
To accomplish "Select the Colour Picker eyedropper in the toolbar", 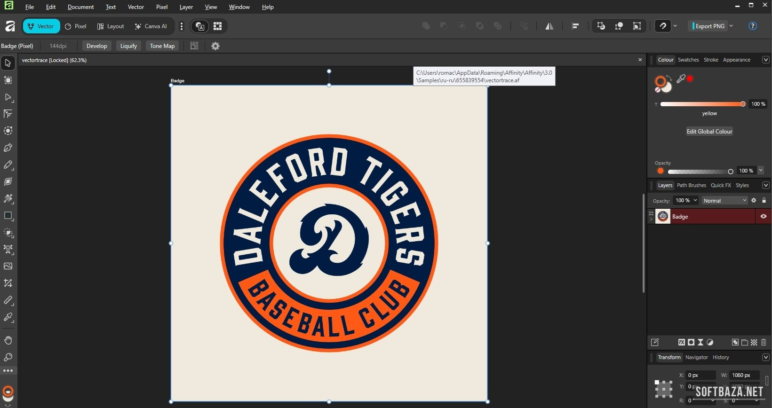I will tap(8, 317).
